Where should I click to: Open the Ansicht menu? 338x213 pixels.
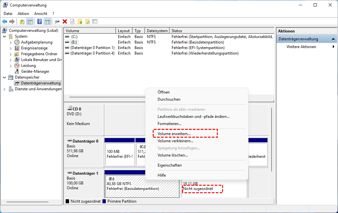40,14
